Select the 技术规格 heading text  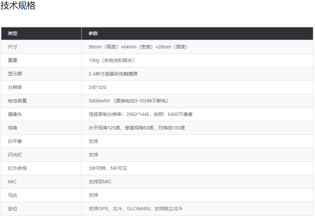[18, 5]
